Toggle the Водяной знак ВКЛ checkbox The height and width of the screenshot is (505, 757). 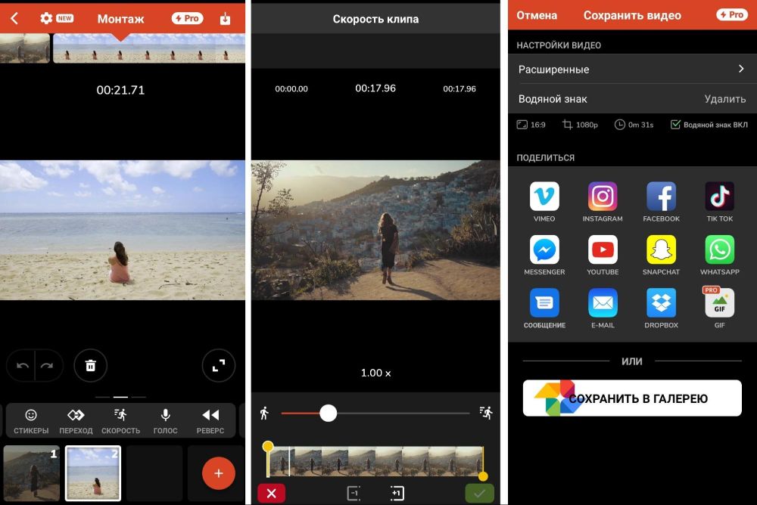(675, 125)
